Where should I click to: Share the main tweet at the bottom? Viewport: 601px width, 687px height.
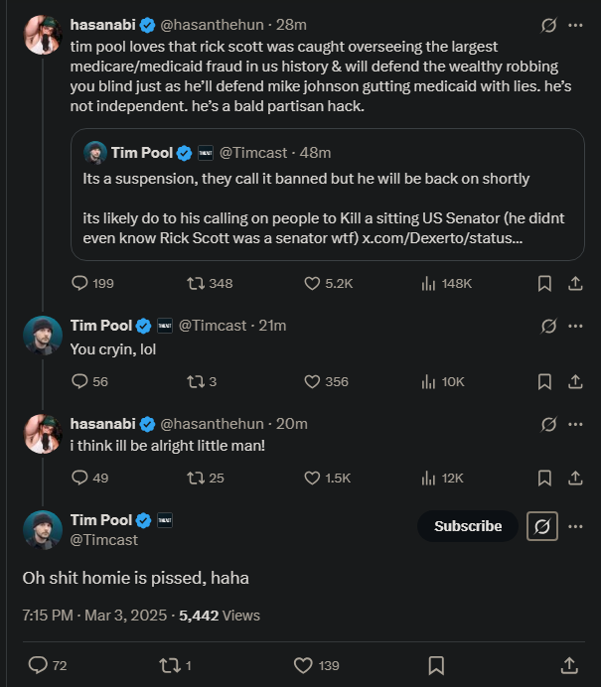click(x=569, y=665)
